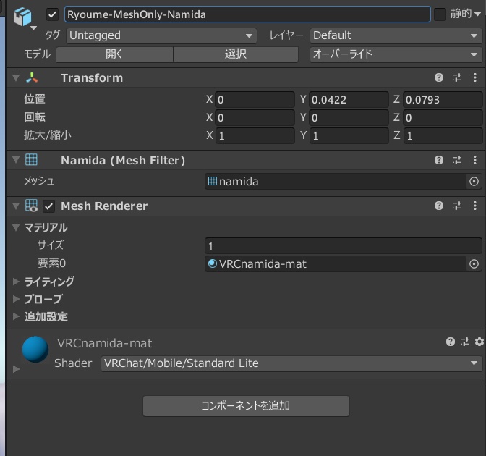This screenshot has width=486, height=456.
Task: Click the 拡大/縮小 Z field
Action: (x=443, y=135)
